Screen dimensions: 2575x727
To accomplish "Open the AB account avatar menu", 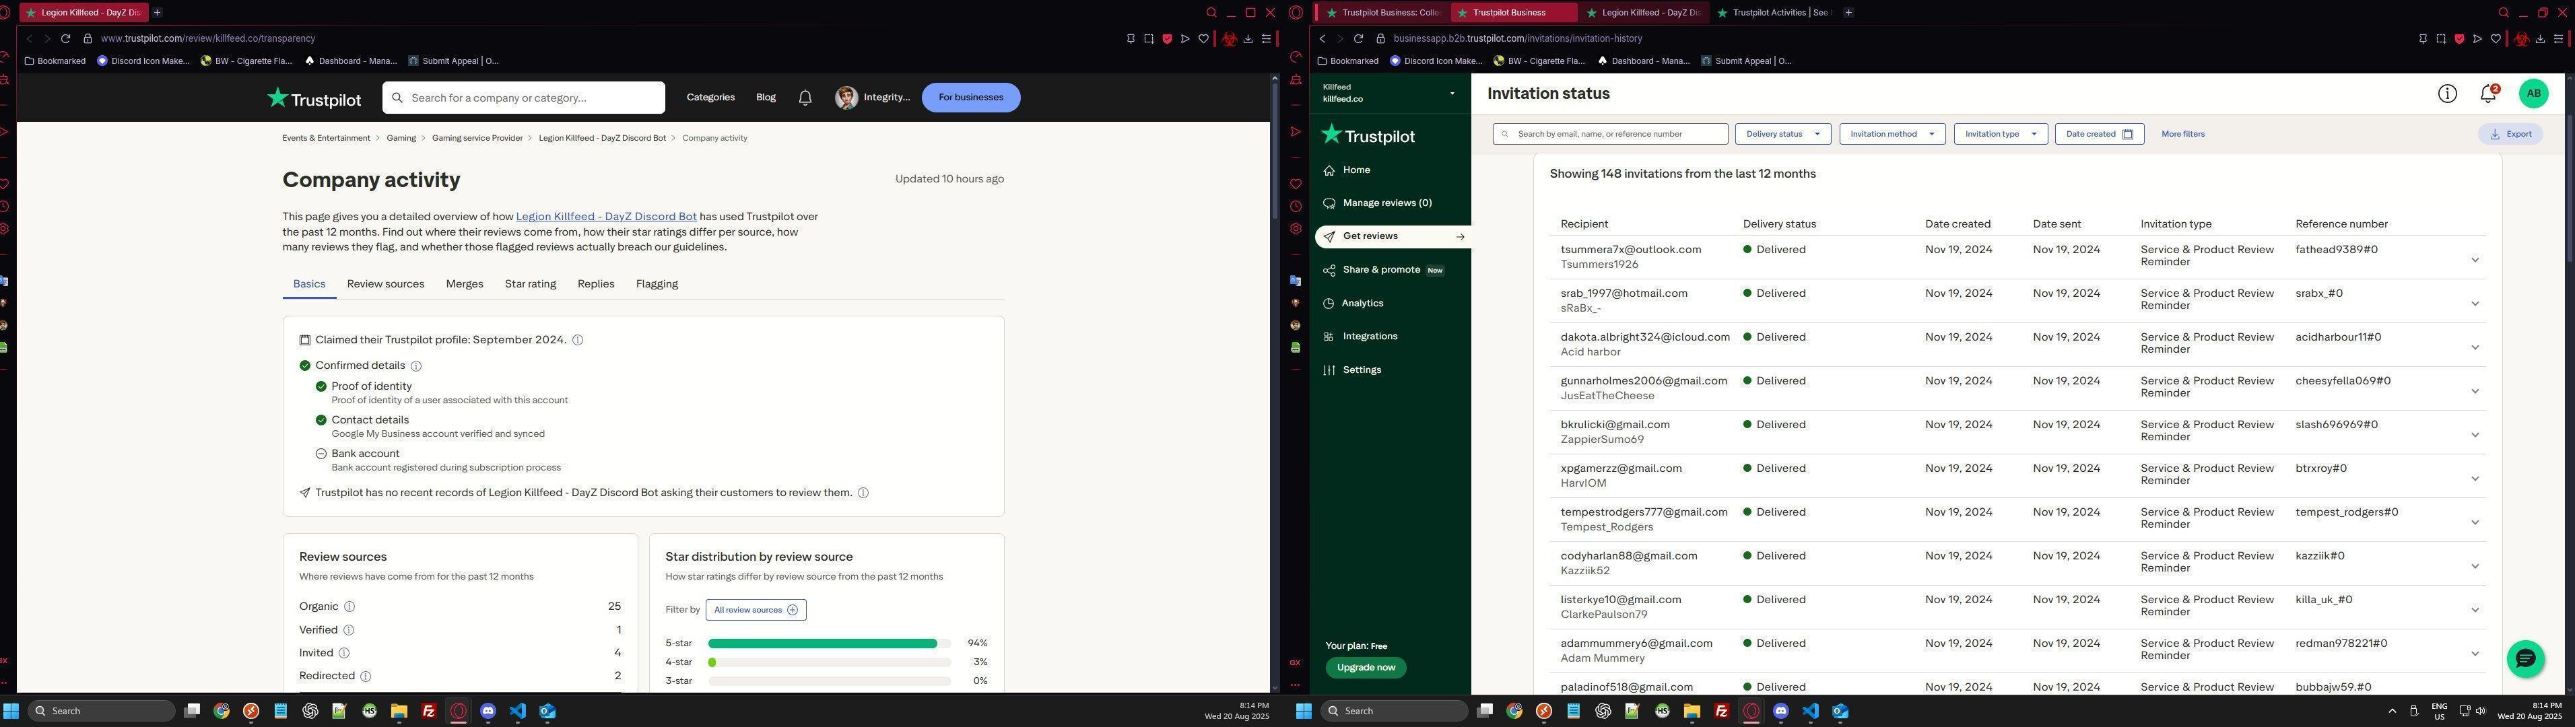I will (x=2533, y=94).
